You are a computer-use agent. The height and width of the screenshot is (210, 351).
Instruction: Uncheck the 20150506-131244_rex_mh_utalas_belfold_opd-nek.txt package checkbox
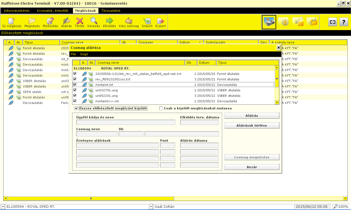(75, 74)
